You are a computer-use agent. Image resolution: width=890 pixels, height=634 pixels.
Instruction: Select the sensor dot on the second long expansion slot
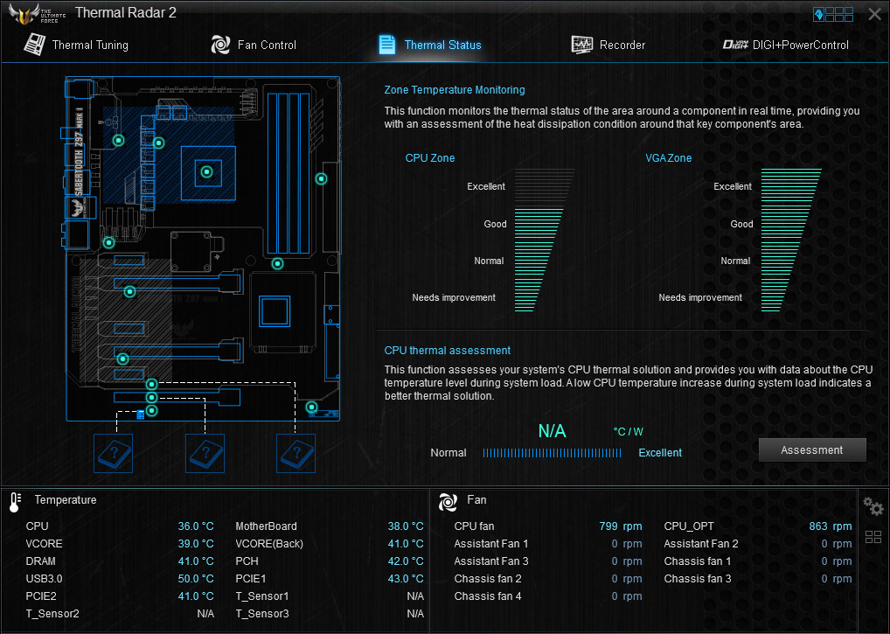click(122, 359)
